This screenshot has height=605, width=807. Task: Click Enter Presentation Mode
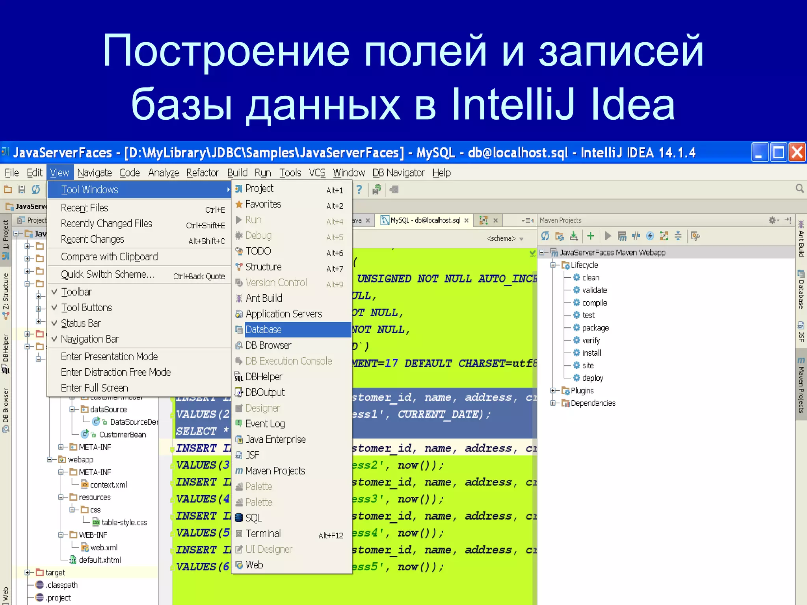point(139,356)
